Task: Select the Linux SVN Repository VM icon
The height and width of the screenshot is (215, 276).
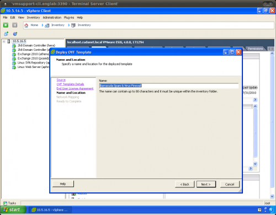Action: tap(14, 63)
